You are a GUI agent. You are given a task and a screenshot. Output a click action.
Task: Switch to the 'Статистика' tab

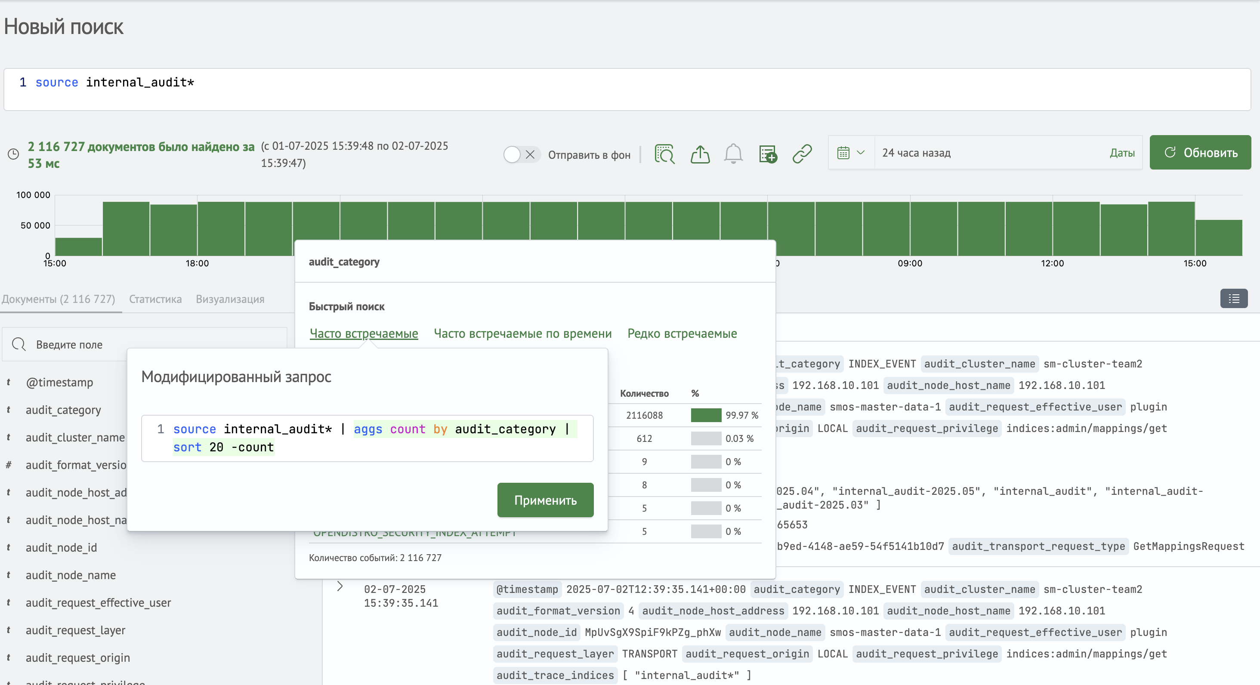click(x=155, y=299)
